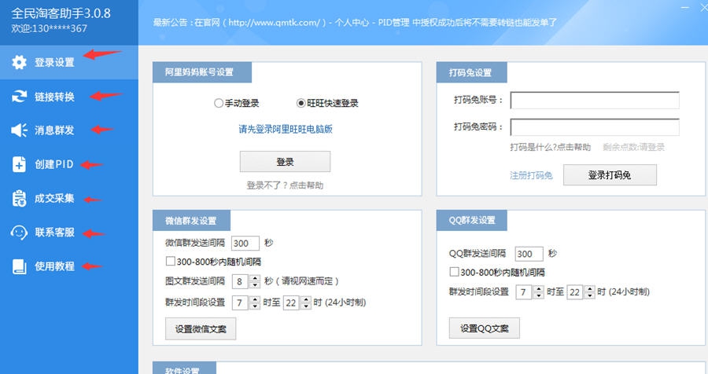Image resolution: width=708 pixels, height=374 pixels.
Task: Enable WeChat 300-800秒内随机间隔 checkbox
Action: 170,261
